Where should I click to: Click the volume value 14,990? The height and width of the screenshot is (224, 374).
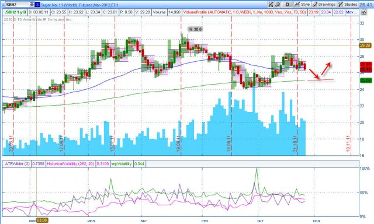coord(175,12)
